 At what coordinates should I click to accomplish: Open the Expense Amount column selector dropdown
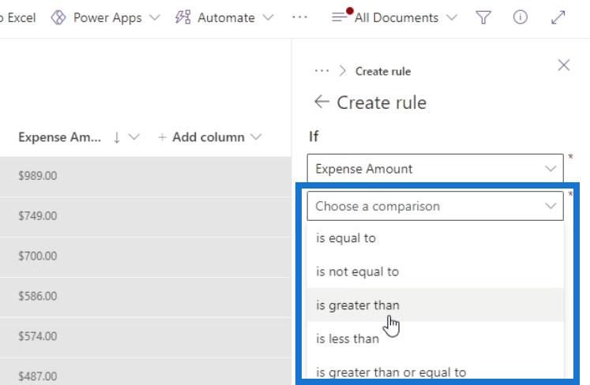click(x=435, y=169)
